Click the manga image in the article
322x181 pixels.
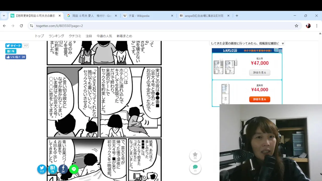click(104, 111)
